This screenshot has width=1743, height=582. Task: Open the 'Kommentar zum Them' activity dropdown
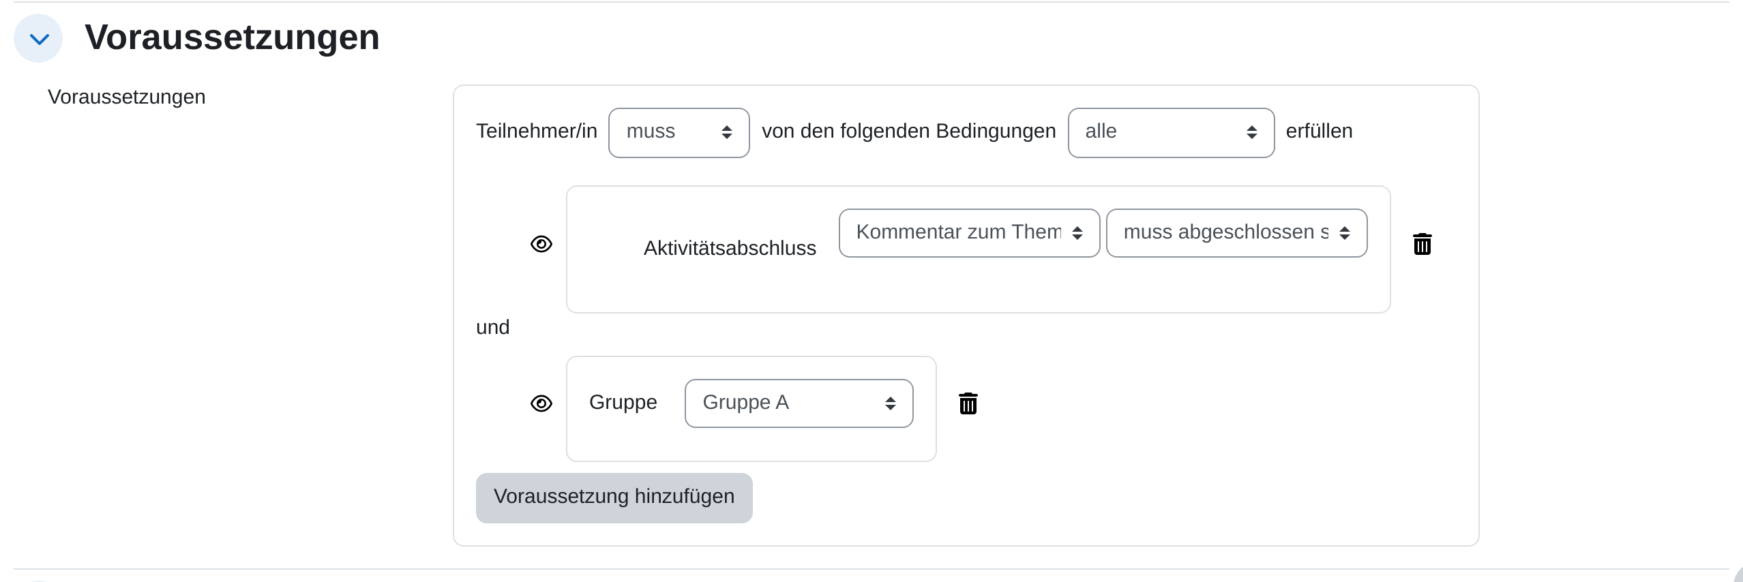[968, 233]
